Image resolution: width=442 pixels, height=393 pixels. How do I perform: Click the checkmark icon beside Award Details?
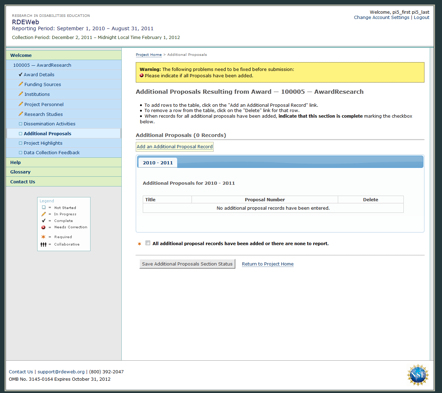coord(21,74)
